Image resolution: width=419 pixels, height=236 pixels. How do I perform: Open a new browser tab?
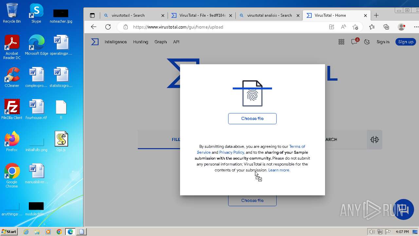coord(376,15)
